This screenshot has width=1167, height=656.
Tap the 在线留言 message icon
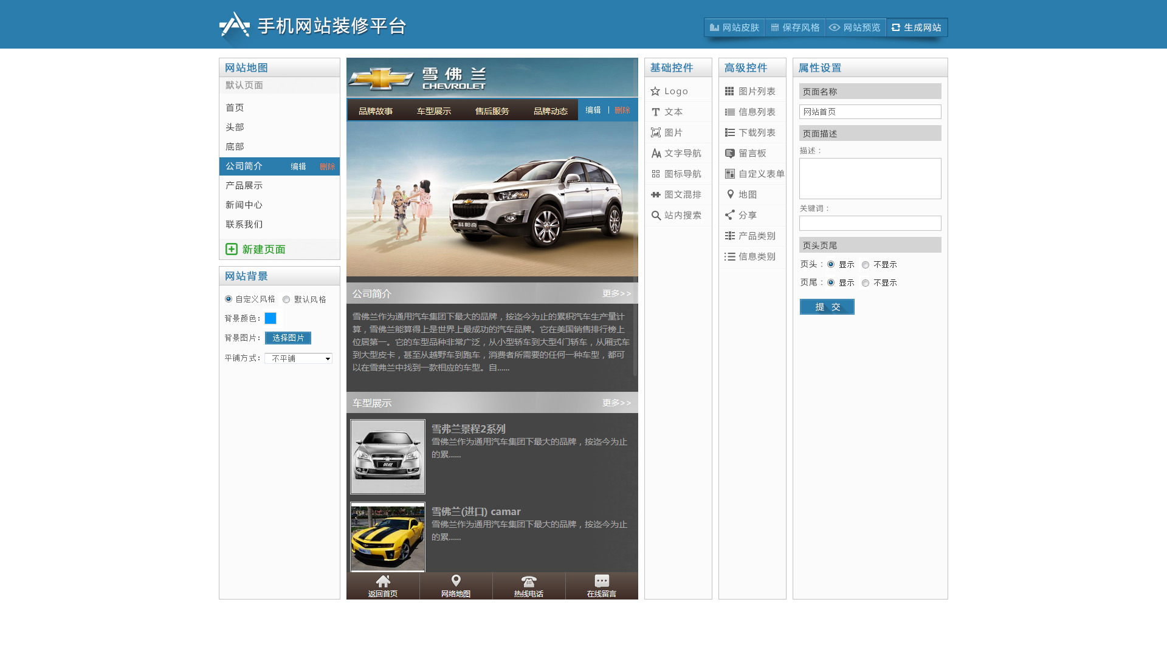(x=602, y=581)
